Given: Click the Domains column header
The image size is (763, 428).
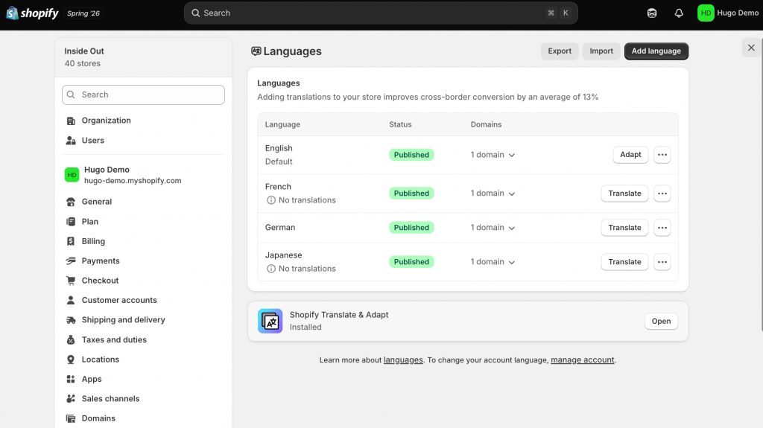Looking at the screenshot, I should [x=486, y=124].
